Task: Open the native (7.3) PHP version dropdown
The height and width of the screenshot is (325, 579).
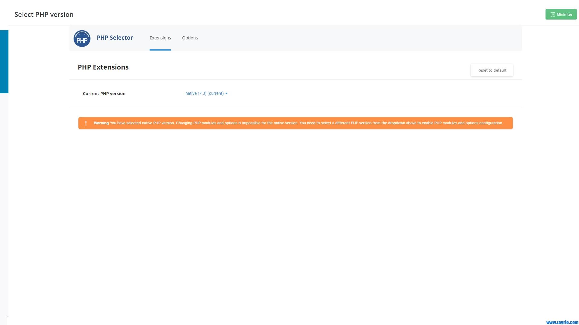Action: 207,93
